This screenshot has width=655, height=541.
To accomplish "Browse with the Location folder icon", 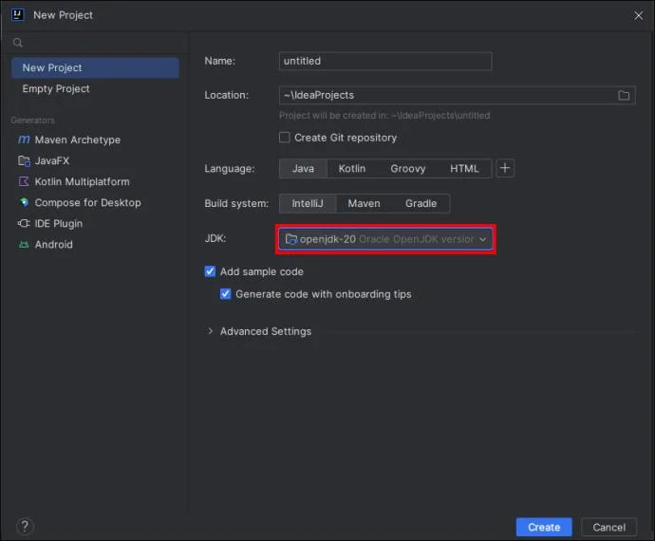I will (x=624, y=95).
